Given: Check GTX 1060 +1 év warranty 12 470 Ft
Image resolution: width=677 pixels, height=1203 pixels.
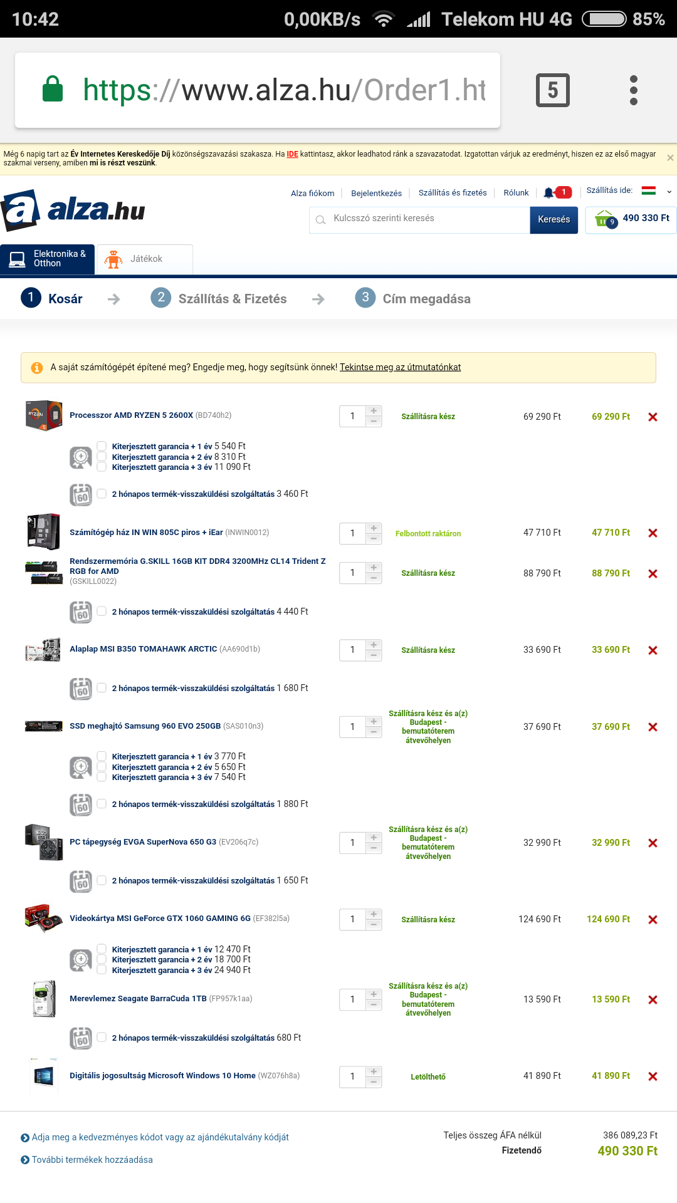Looking at the screenshot, I should click(x=102, y=949).
